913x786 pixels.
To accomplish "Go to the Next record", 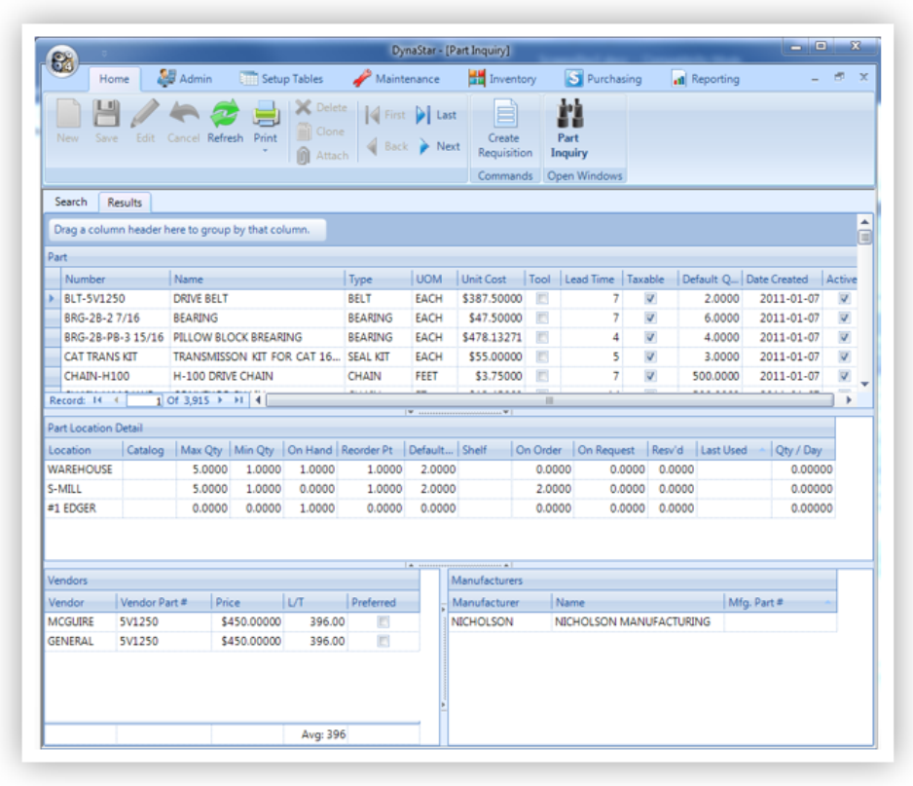I will pyautogui.click(x=439, y=146).
